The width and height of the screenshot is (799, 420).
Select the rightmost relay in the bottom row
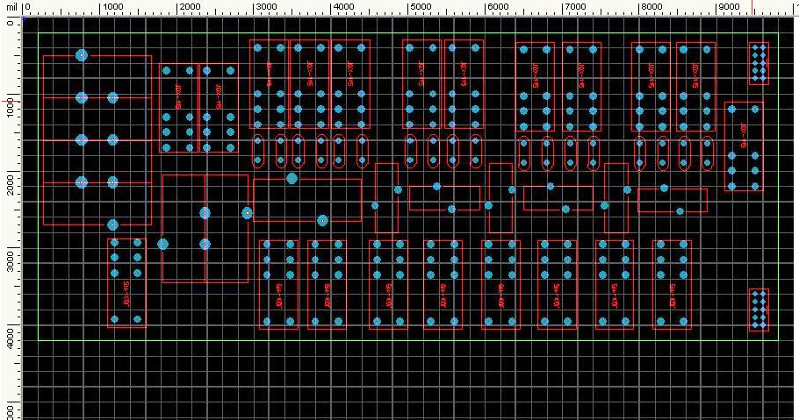coord(672,284)
